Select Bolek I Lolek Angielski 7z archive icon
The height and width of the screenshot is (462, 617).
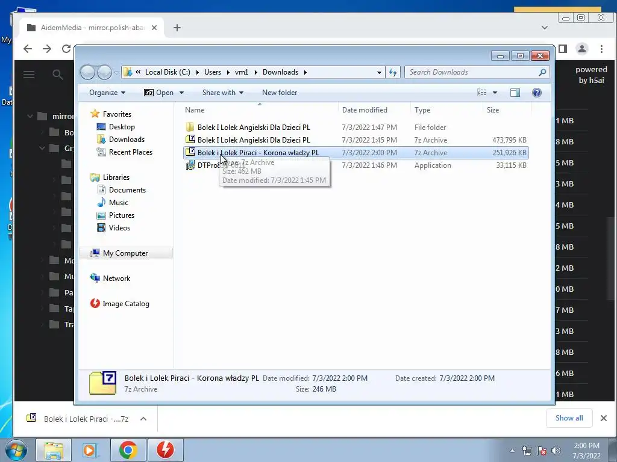click(x=190, y=140)
